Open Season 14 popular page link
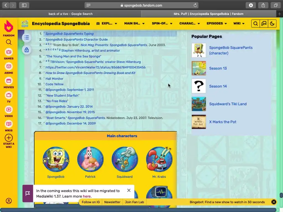Screen dimensions: 283x212 [x=218, y=86]
